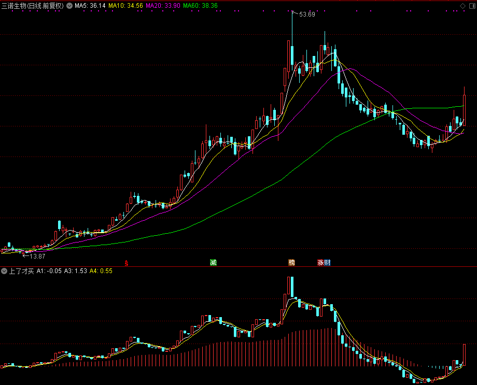Click the yellow A4: 0.55 indicator value
The height and width of the screenshot is (385, 477).
click(x=101, y=271)
